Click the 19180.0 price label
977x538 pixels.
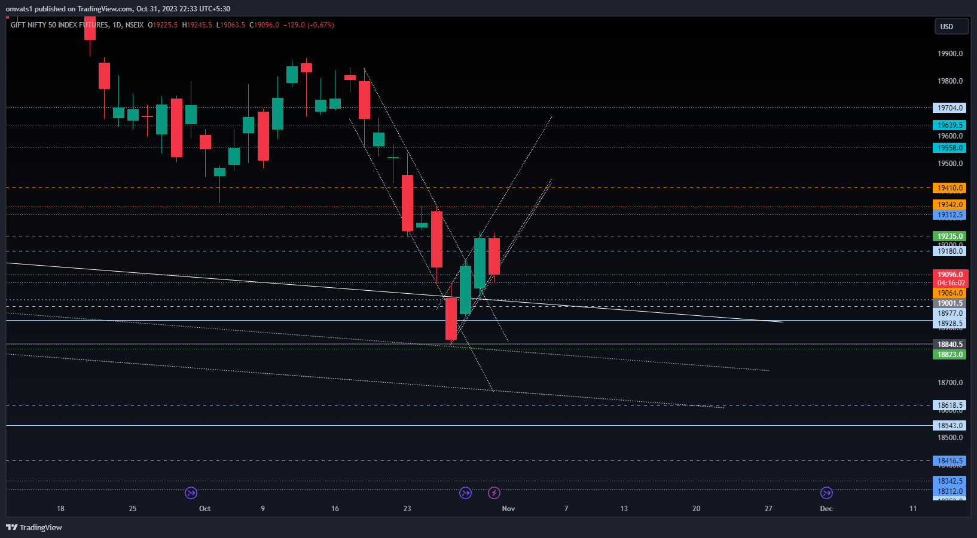[x=949, y=251]
